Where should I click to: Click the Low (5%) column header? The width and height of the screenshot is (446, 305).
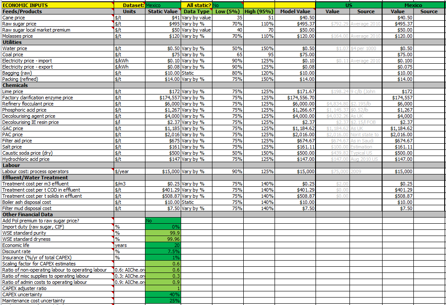[228, 11]
